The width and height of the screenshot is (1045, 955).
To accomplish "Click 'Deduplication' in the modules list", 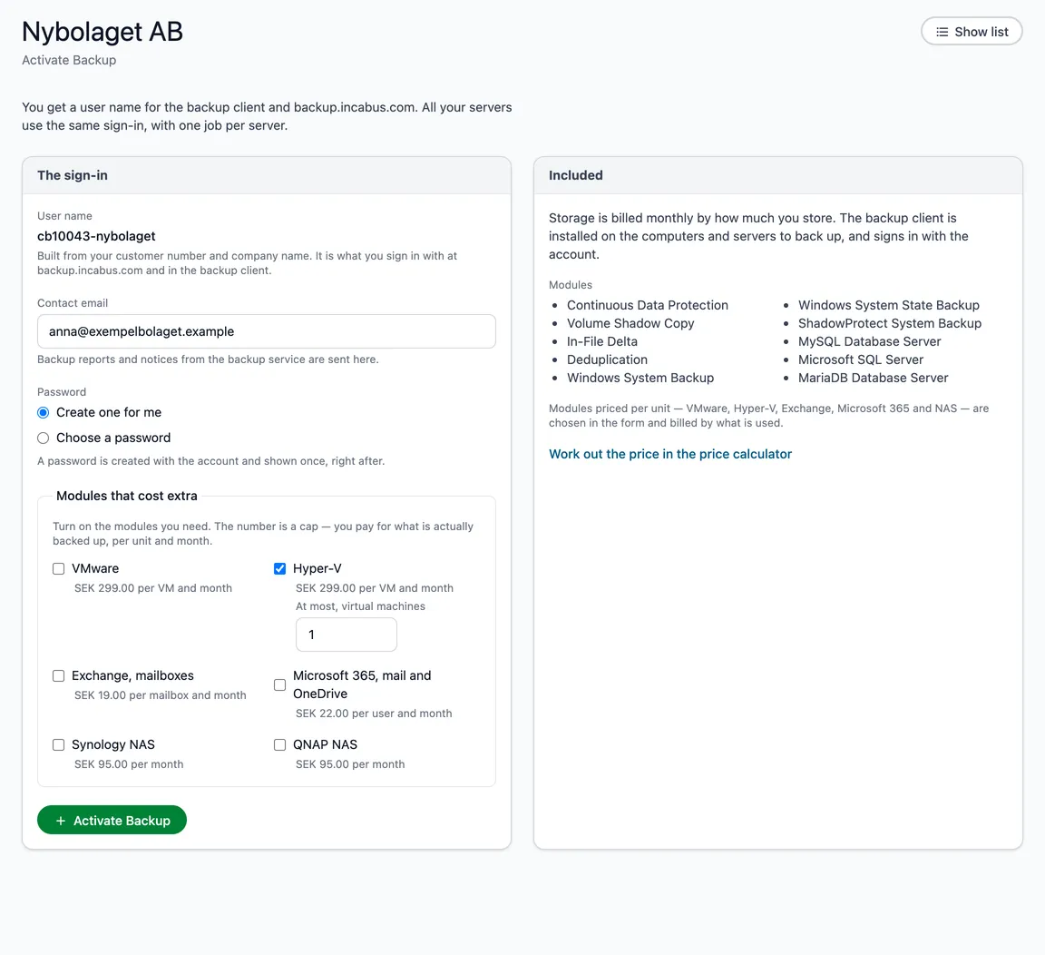I will (x=607, y=359).
